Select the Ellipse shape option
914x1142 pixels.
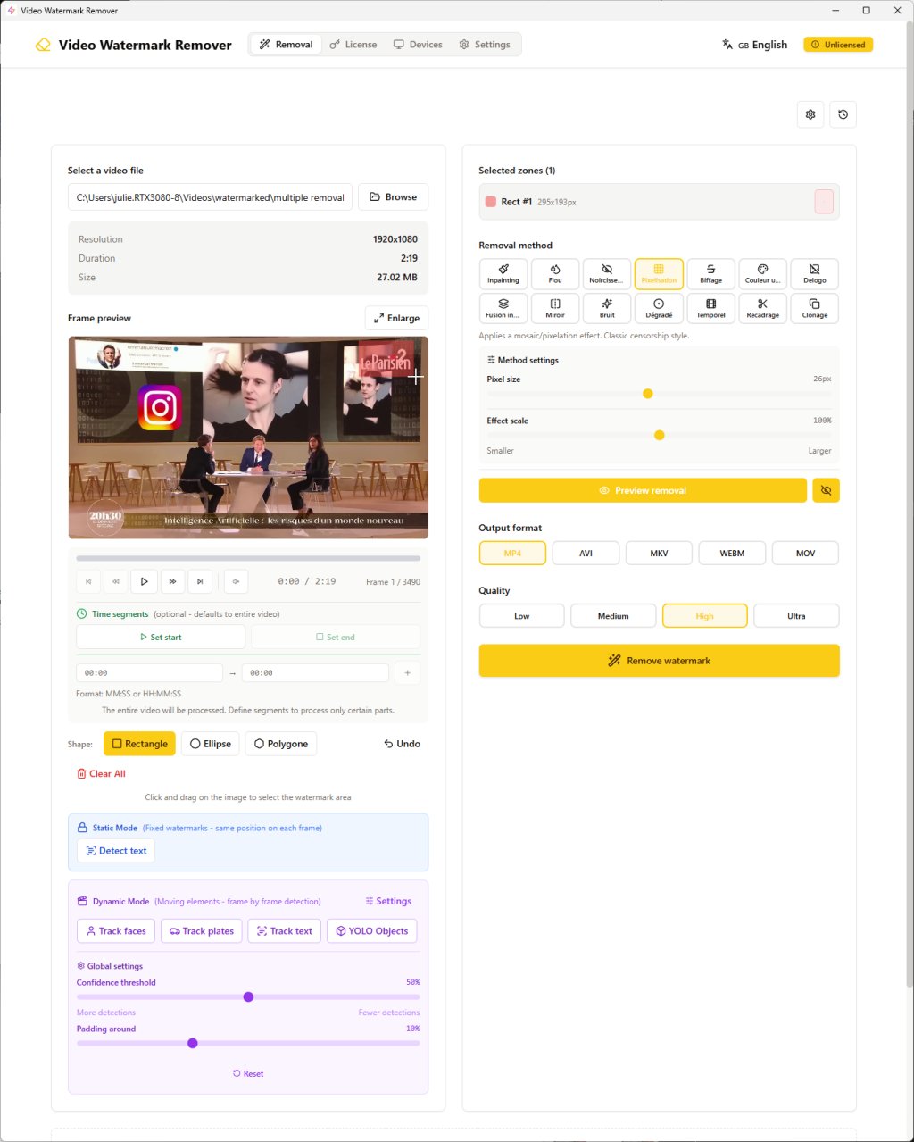point(210,744)
